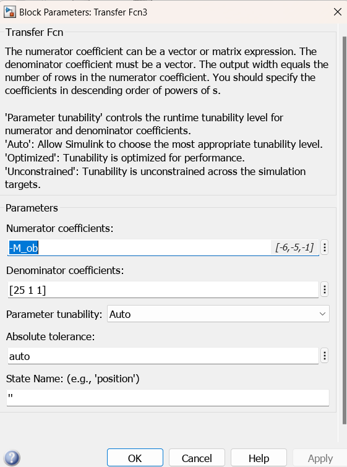
Task: Close the Block Parameters dialog with X
Action: [338, 12]
